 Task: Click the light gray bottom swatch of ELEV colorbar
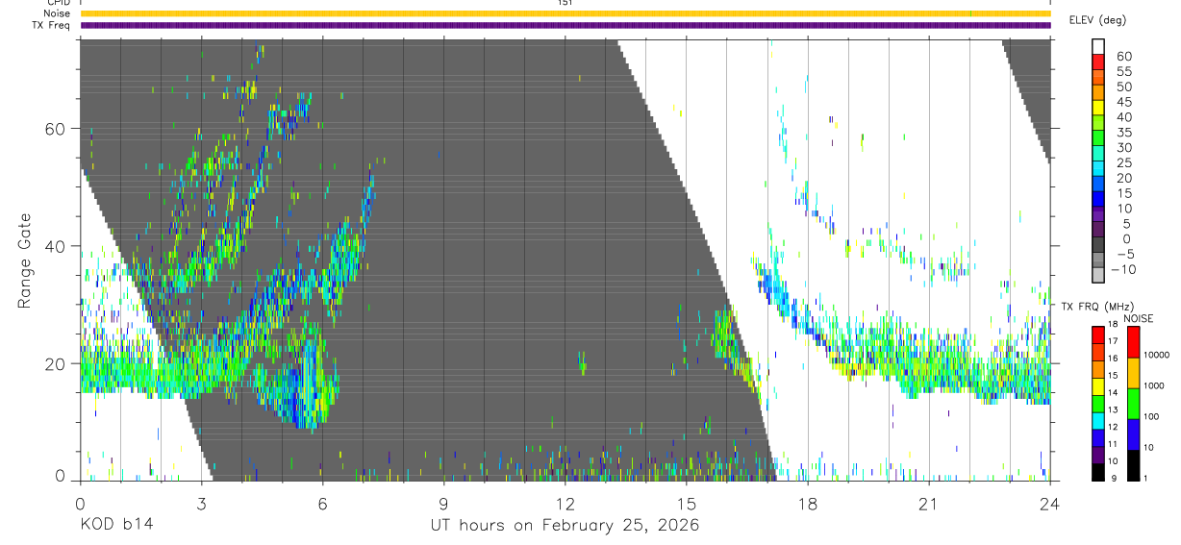[x=1098, y=276]
